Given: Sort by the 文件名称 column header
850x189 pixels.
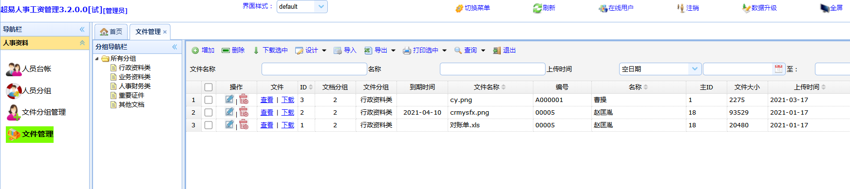Looking at the screenshot, I should [x=490, y=87].
